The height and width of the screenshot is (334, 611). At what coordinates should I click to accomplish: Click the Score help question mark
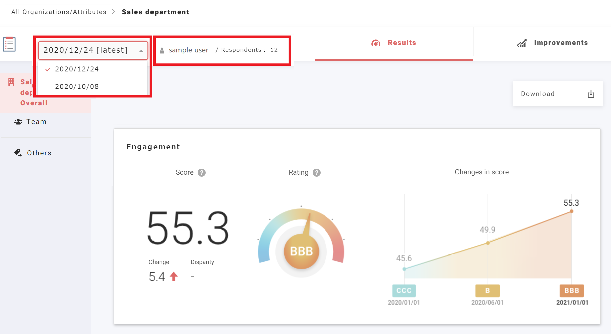[x=202, y=173]
